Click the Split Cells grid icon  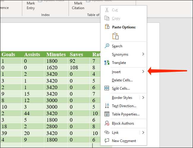[107, 88]
